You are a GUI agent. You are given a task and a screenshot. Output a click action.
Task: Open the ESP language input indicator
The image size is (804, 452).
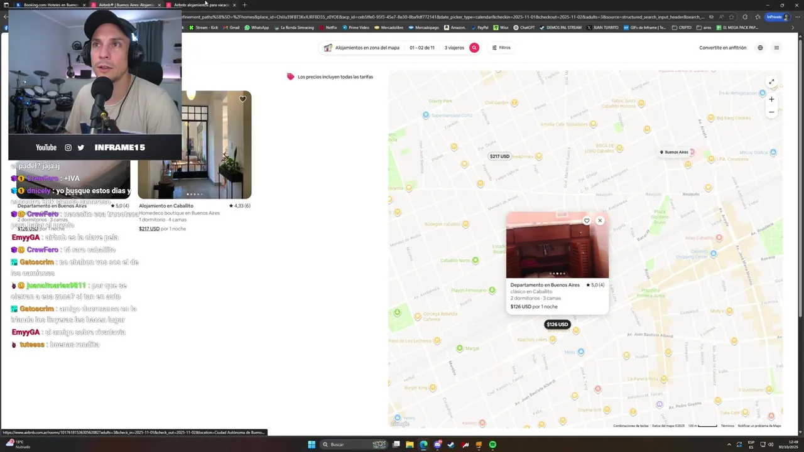(x=751, y=444)
